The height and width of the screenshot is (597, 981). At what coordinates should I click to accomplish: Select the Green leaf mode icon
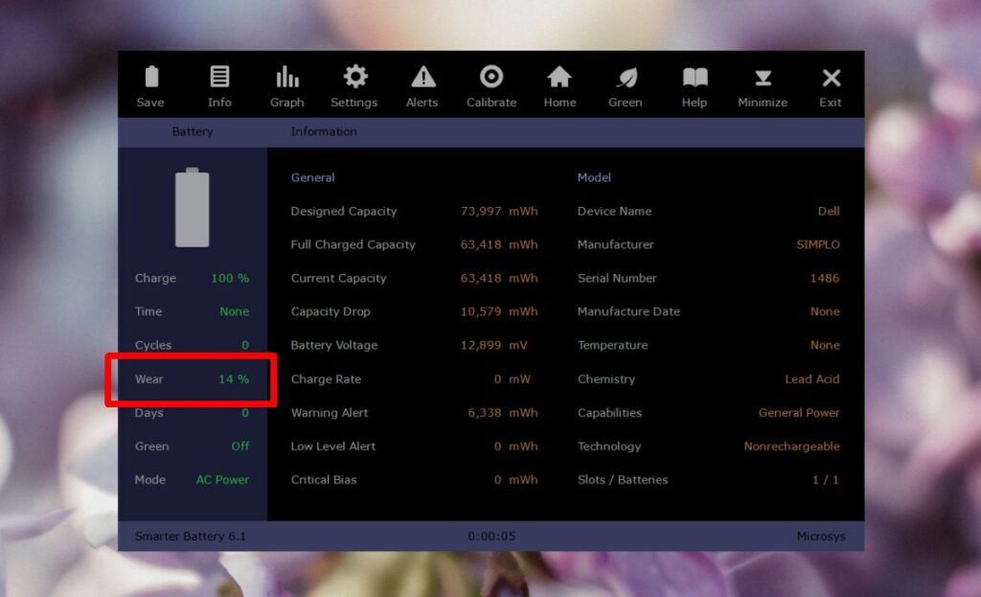point(625,84)
